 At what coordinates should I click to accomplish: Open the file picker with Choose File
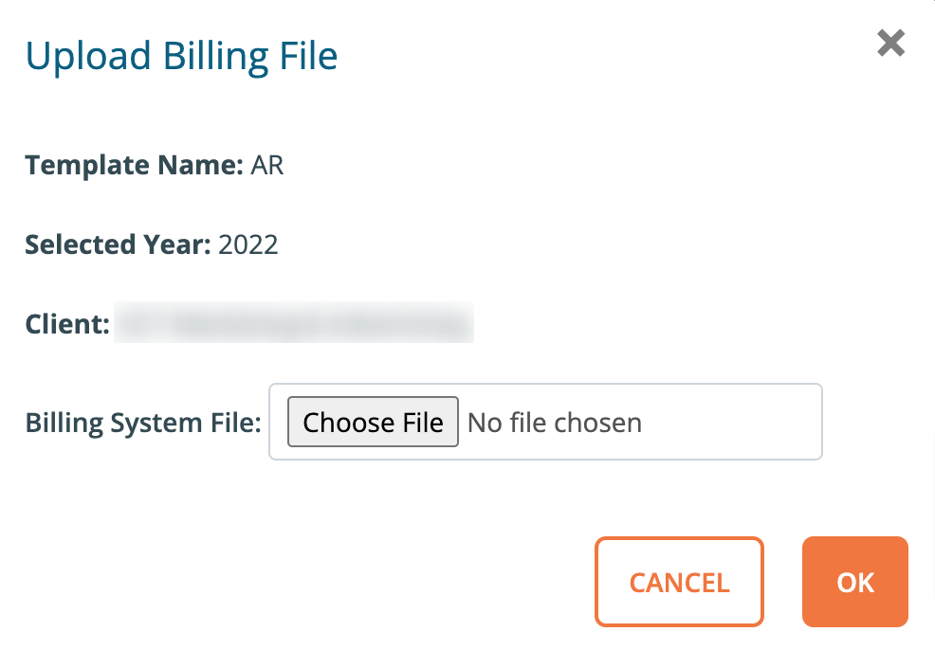(373, 422)
